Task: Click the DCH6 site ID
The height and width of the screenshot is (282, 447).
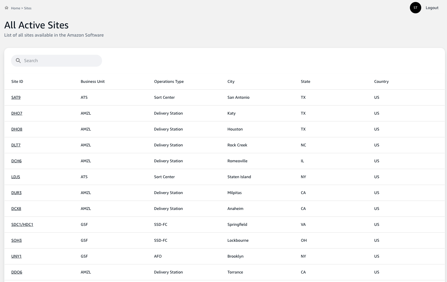Action: [x=16, y=161]
